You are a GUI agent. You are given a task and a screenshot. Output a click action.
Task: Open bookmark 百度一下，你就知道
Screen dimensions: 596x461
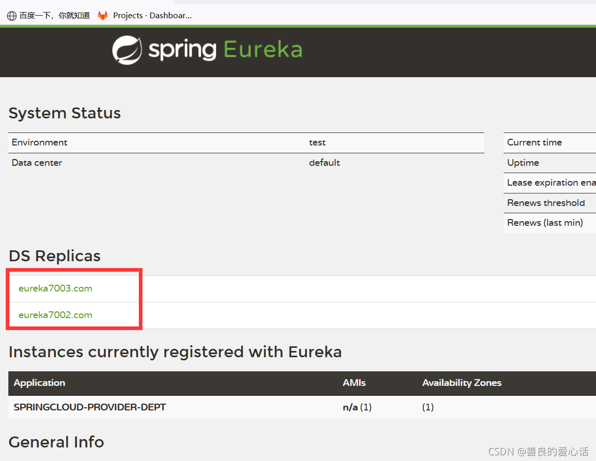(55, 16)
